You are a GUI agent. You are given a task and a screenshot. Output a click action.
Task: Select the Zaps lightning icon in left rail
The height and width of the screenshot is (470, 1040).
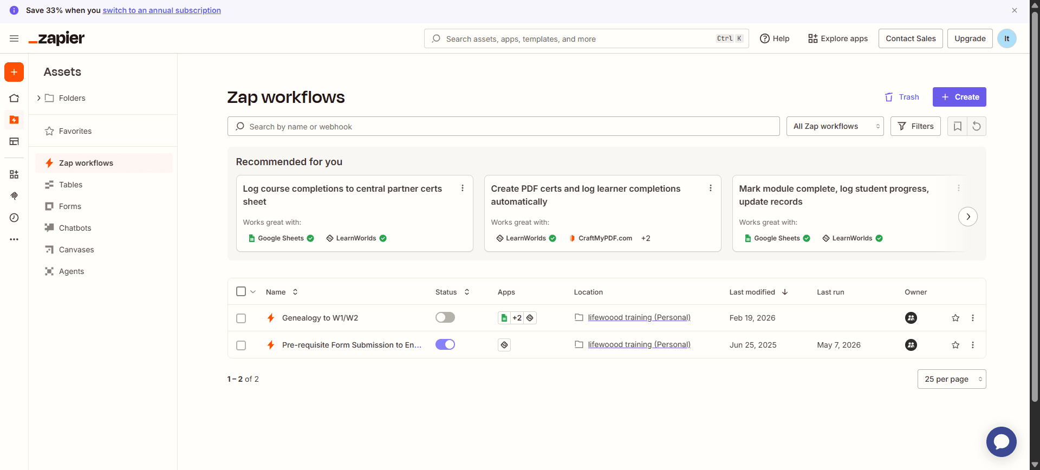(x=14, y=120)
